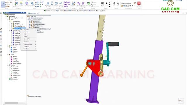This screenshot has height=105, width=187.
Task: Toggle the Coordinate Systems checkbox
Action: click(30, 18)
